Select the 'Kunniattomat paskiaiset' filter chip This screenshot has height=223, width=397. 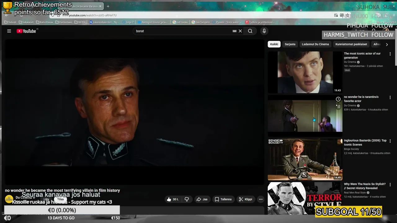pyautogui.click(x=351, y=44)
